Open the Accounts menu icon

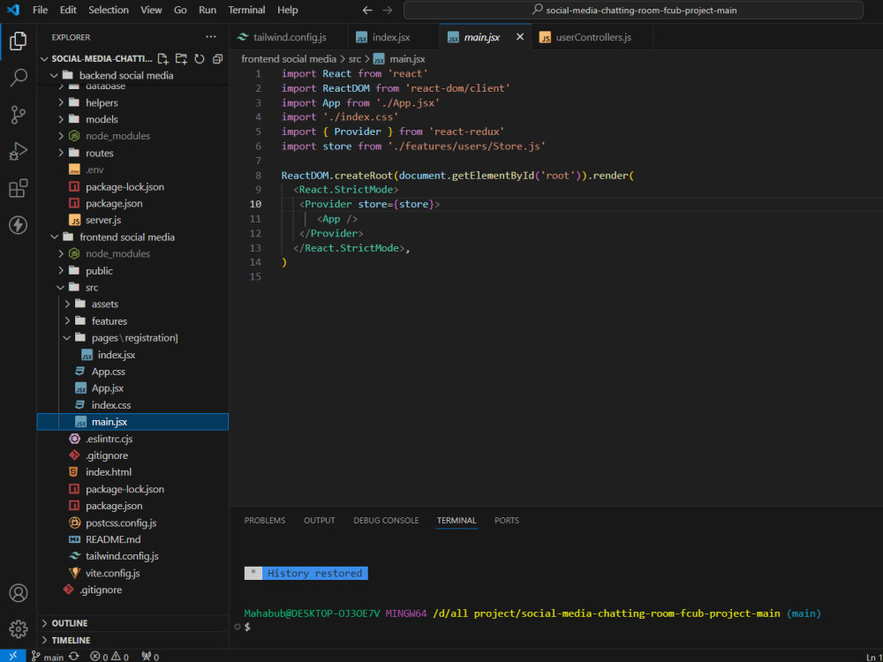[x=18, y=593]
